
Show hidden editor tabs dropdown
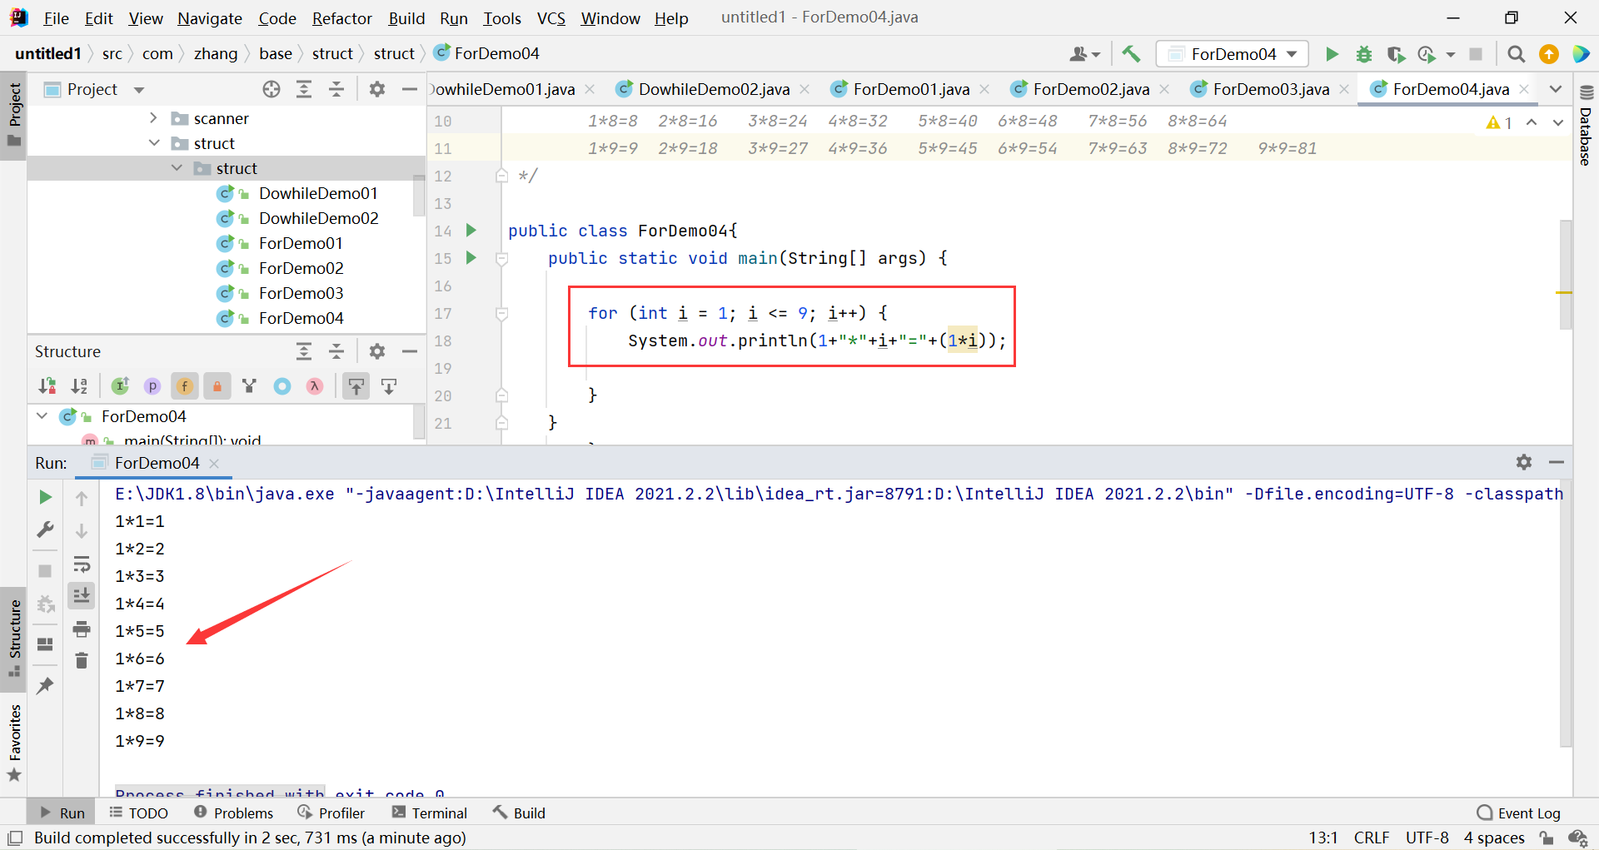[1555, 89]
